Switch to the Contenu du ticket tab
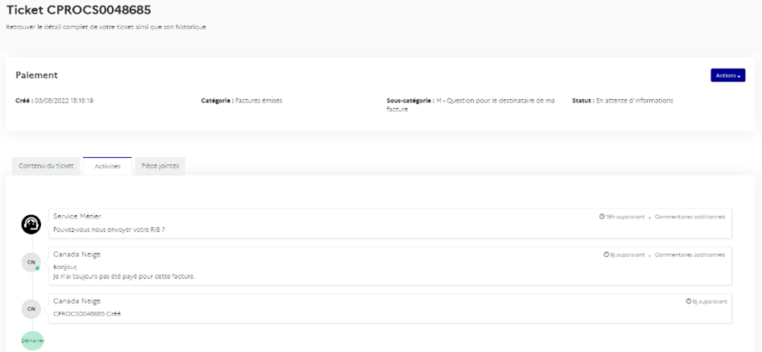The image size is (762, 352). 46,166
